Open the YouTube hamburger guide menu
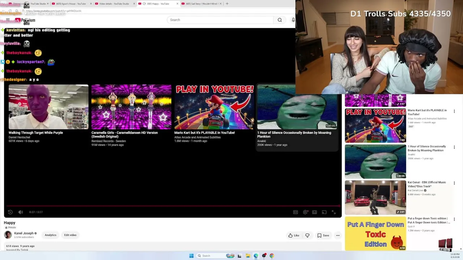 click(x=8, y=20)
